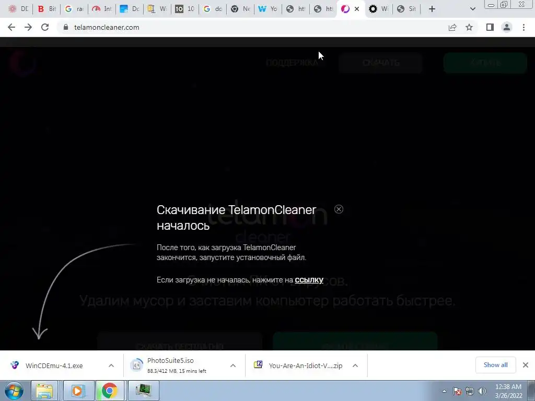View site security lock info
This screenshot has height=401, width=535.
[x=66, y=27]
